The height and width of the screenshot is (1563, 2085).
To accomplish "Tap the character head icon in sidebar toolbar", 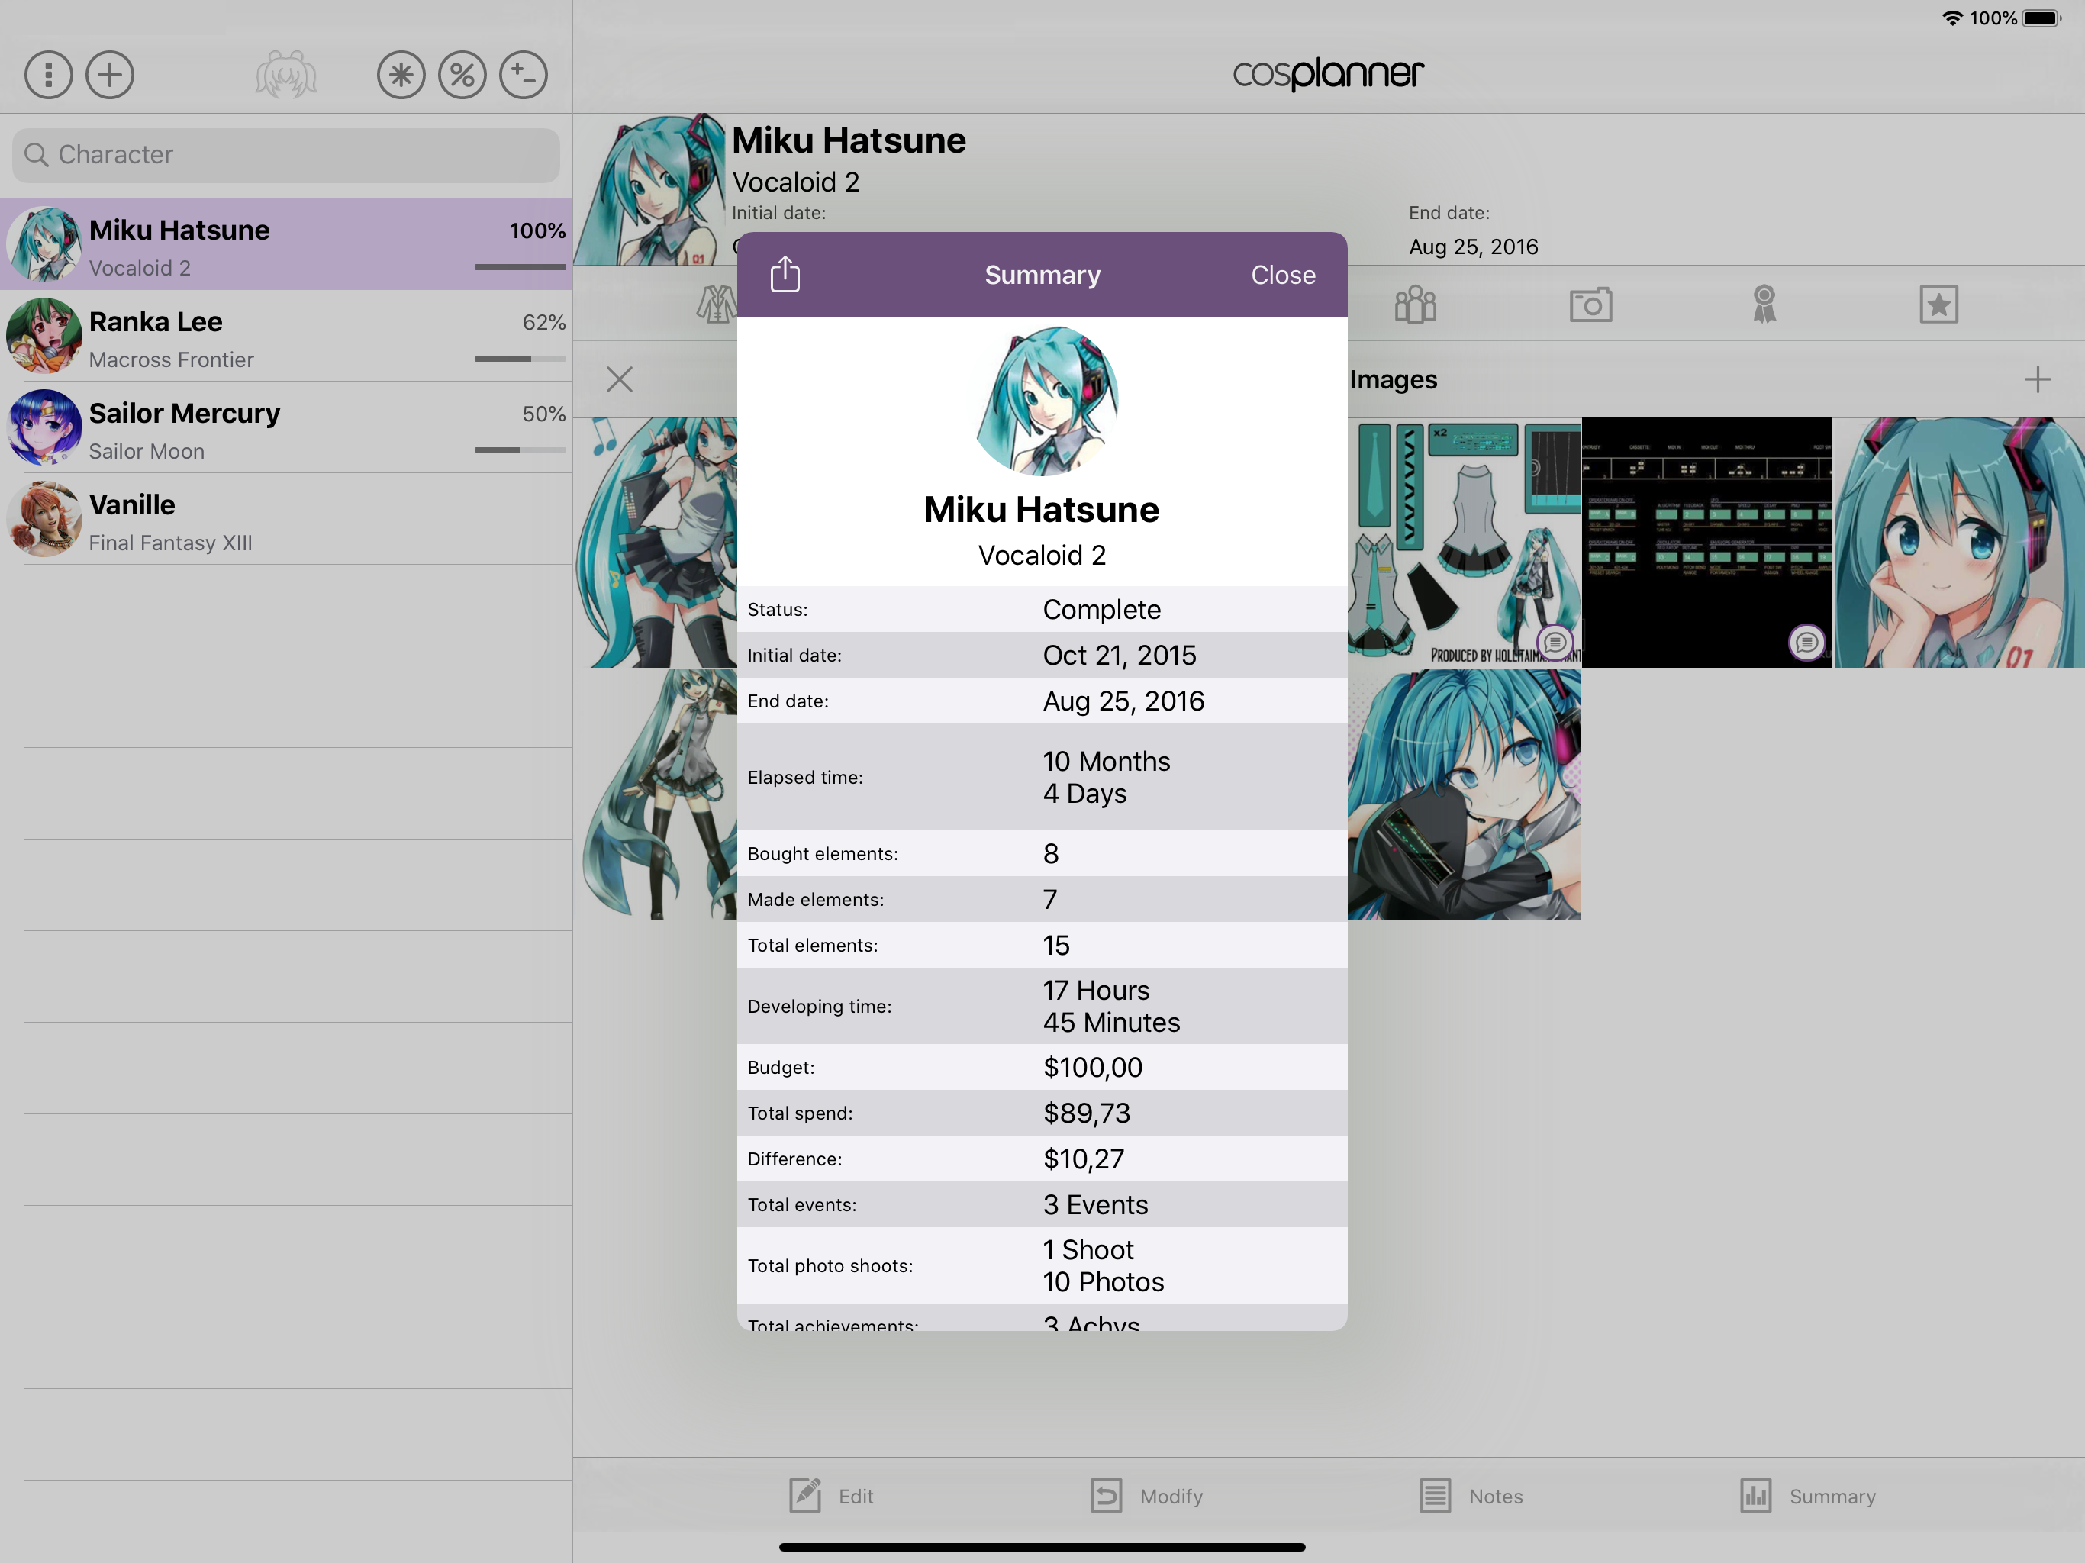I will 285,75.
